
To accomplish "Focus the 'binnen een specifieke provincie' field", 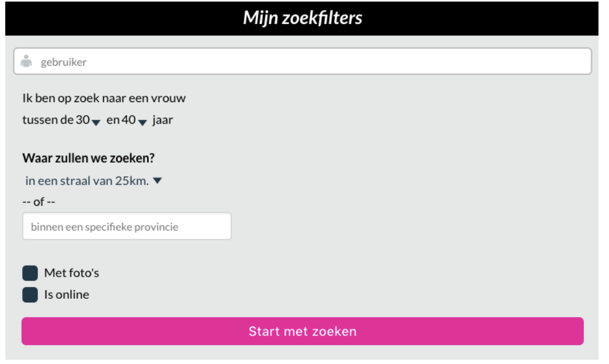I will [127, 227].
